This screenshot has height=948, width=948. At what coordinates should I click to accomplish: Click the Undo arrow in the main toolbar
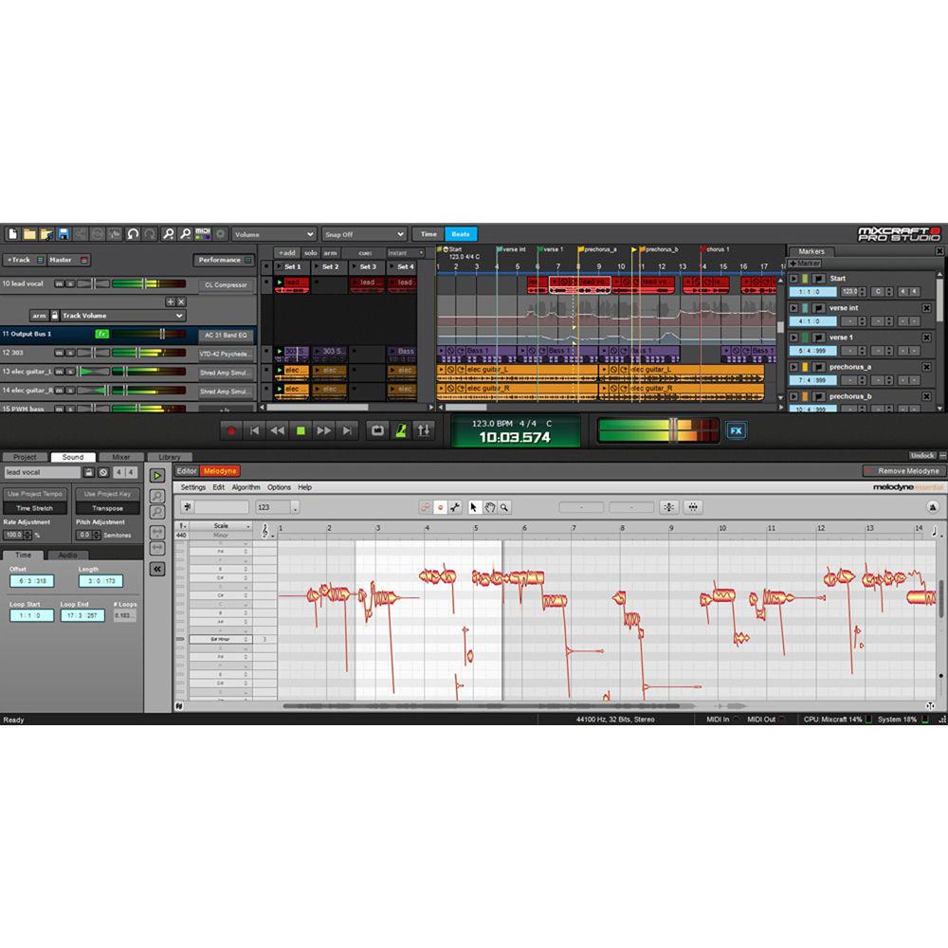(x=133, y=233)
